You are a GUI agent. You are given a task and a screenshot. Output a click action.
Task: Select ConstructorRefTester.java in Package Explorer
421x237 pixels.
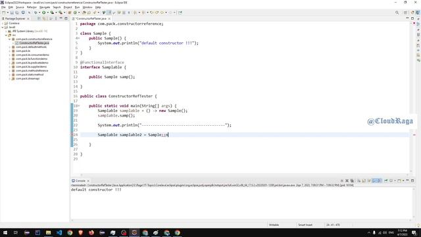34,43
